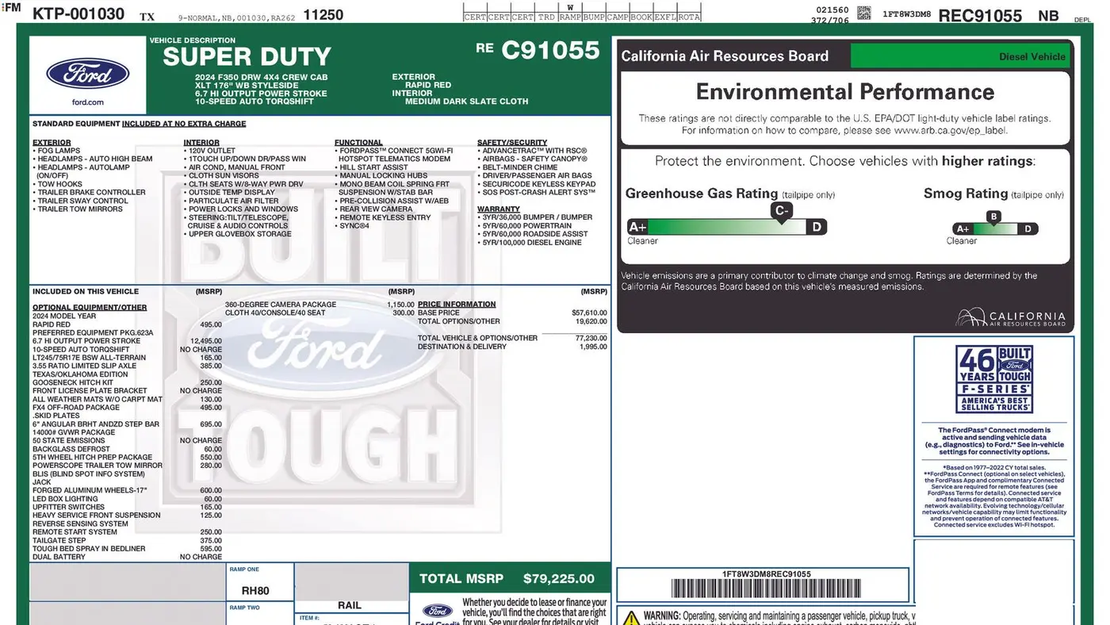This screenshot has height=625, width=1110.
Task: Click the Environmental Performance heading
Action: [845, 92]
